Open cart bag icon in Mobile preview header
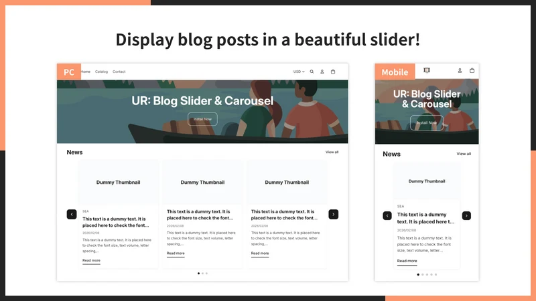The height and width of the screenshot is (301, 536). [x=472, y=71]
